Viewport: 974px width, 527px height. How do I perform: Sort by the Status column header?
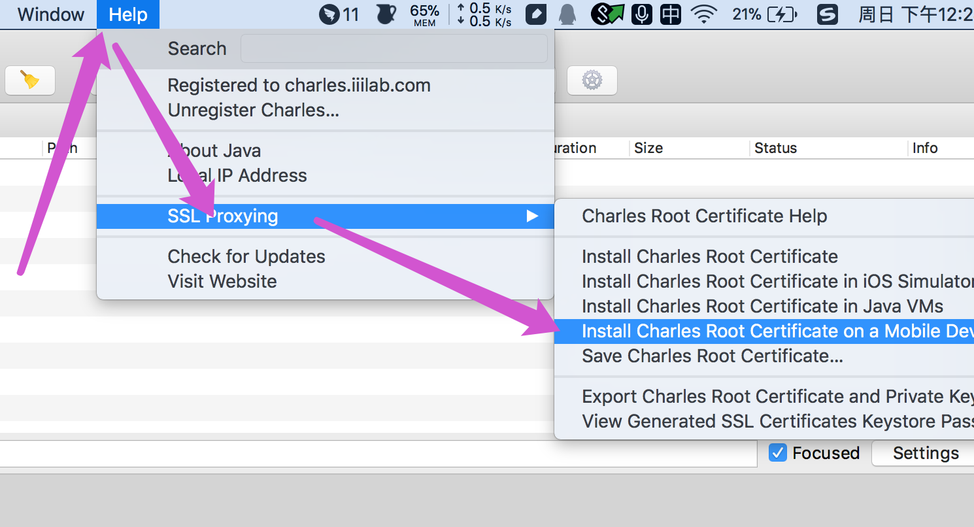click(829, 148)
